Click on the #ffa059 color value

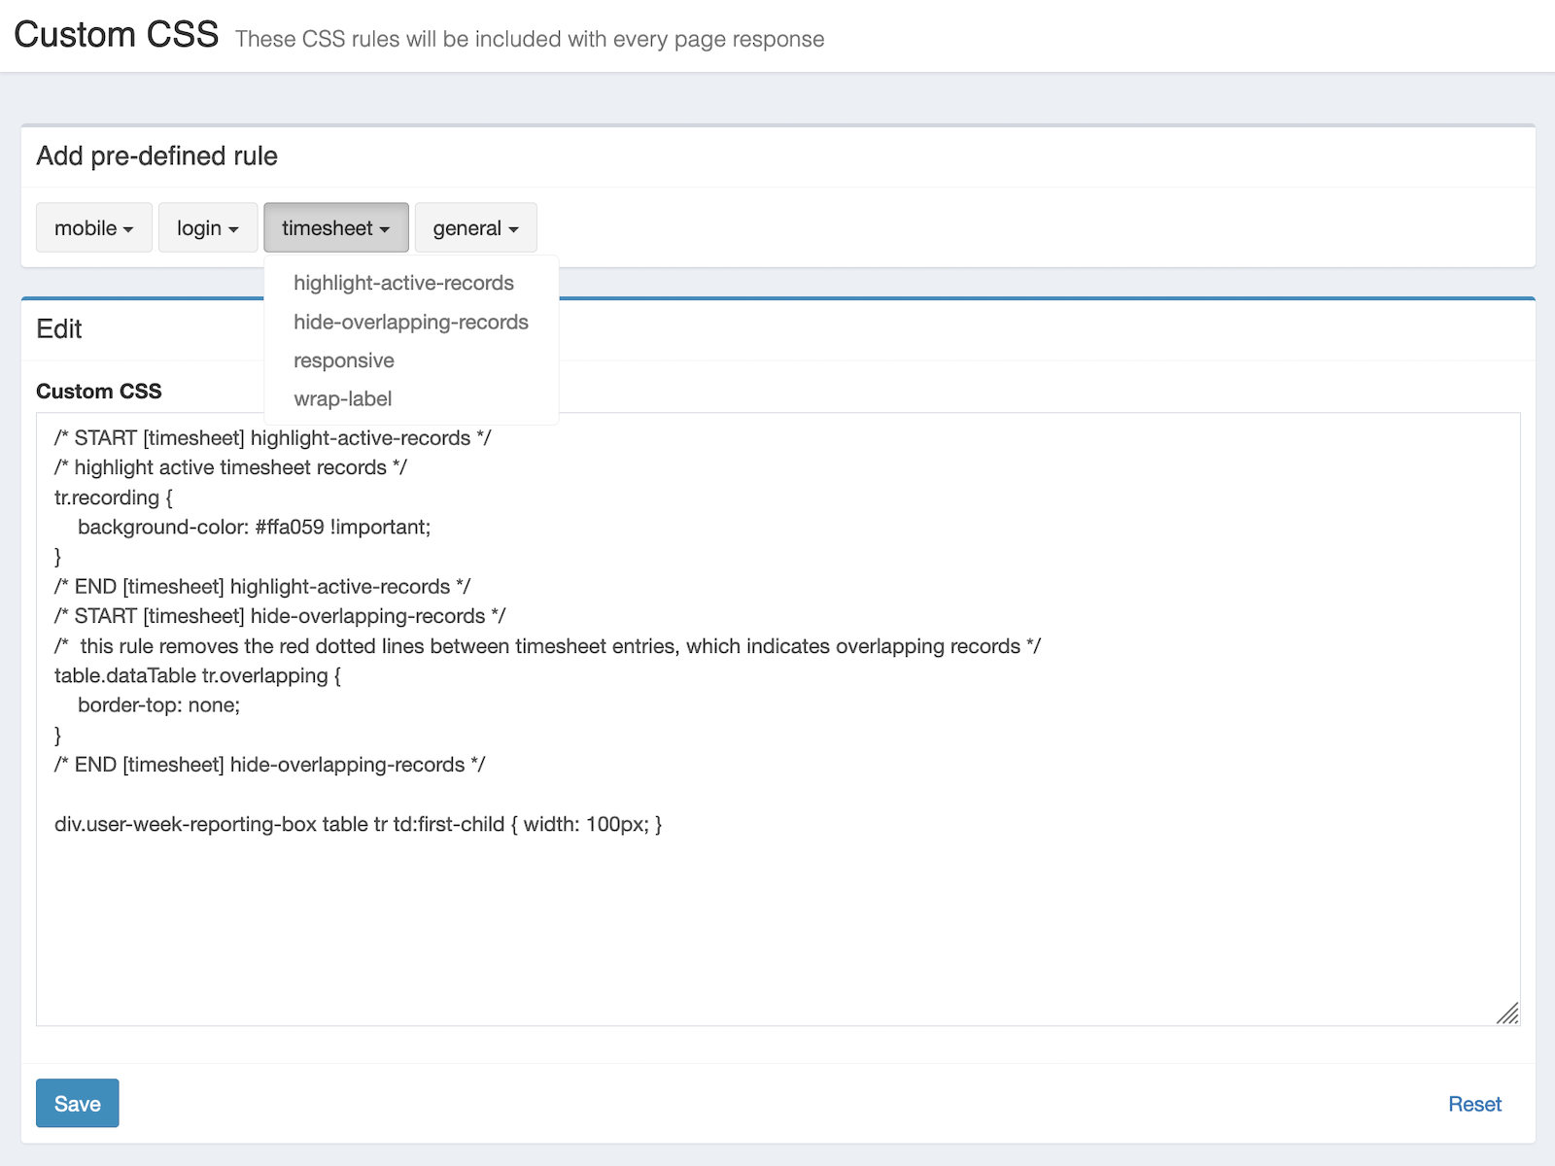coord(289,527)
